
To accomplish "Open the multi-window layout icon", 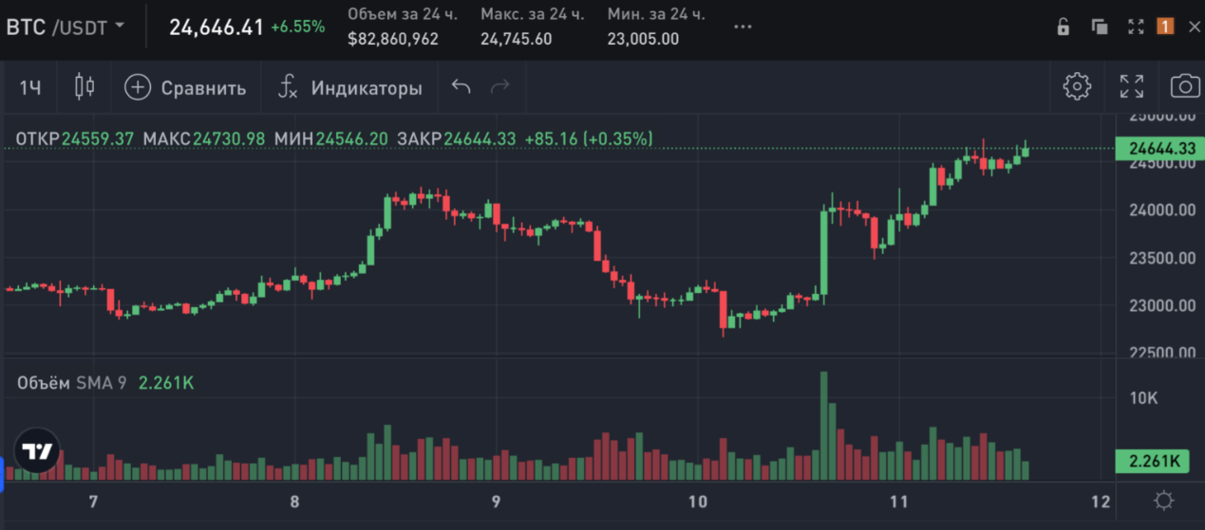I will [1100, 27].
